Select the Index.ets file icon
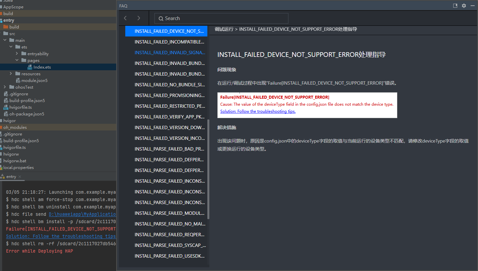The height and width of the screenshot is (271, 478). click(30, 67)
